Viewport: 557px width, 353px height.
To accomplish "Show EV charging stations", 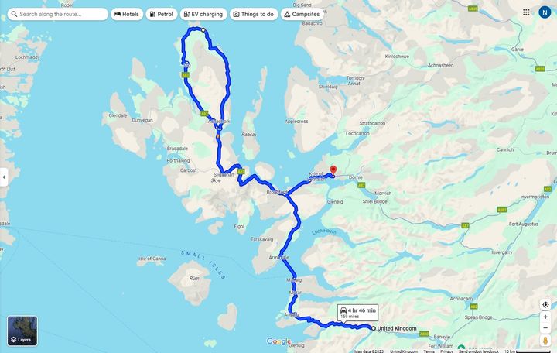I will [203, 14].
